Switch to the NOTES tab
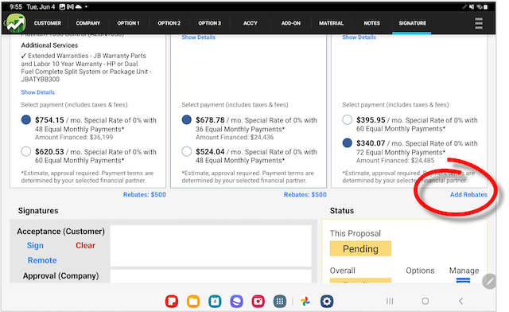The image size is (509, 312). point(371,23)
